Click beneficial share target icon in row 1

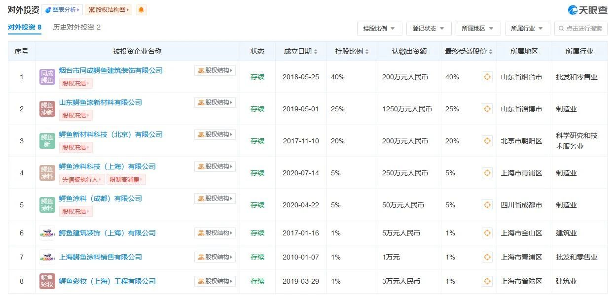487,77
